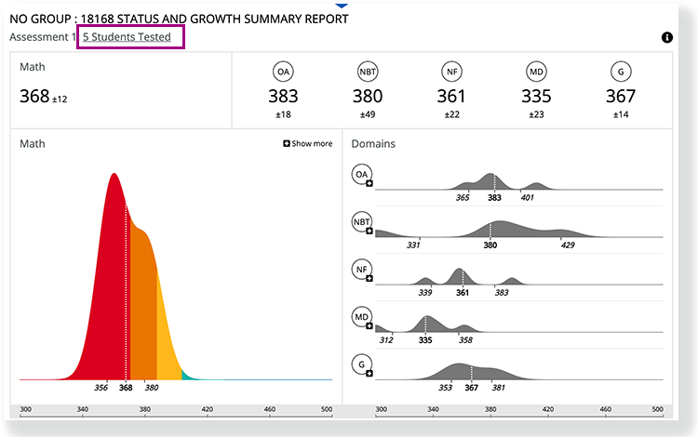
Task: Expand the NF domain row plus icon
Action: (369, 279)
